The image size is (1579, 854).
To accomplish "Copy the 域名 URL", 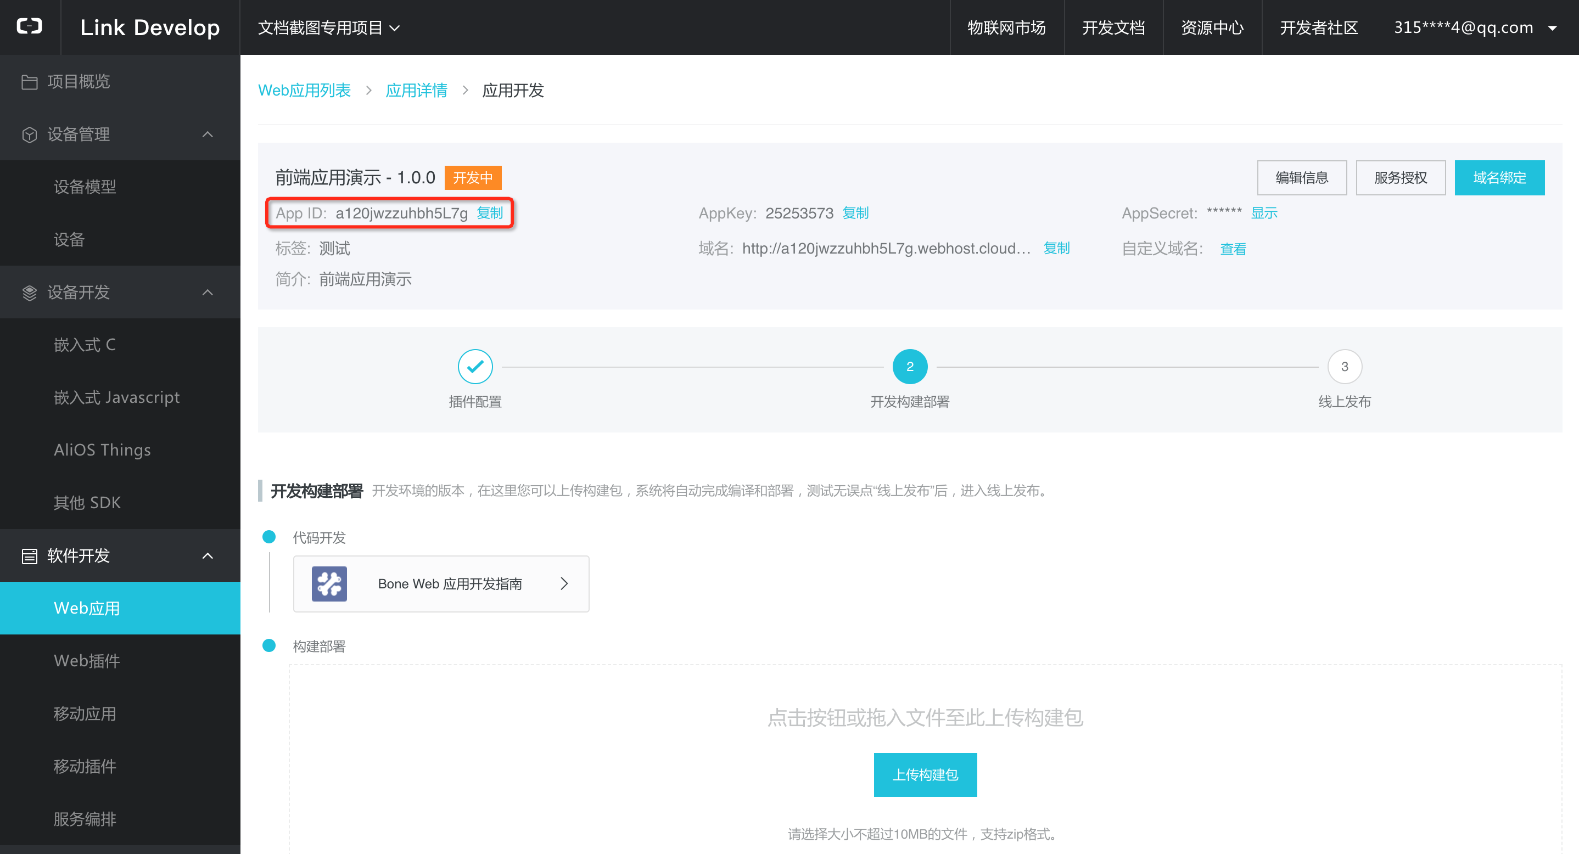I will [1056, 248].
